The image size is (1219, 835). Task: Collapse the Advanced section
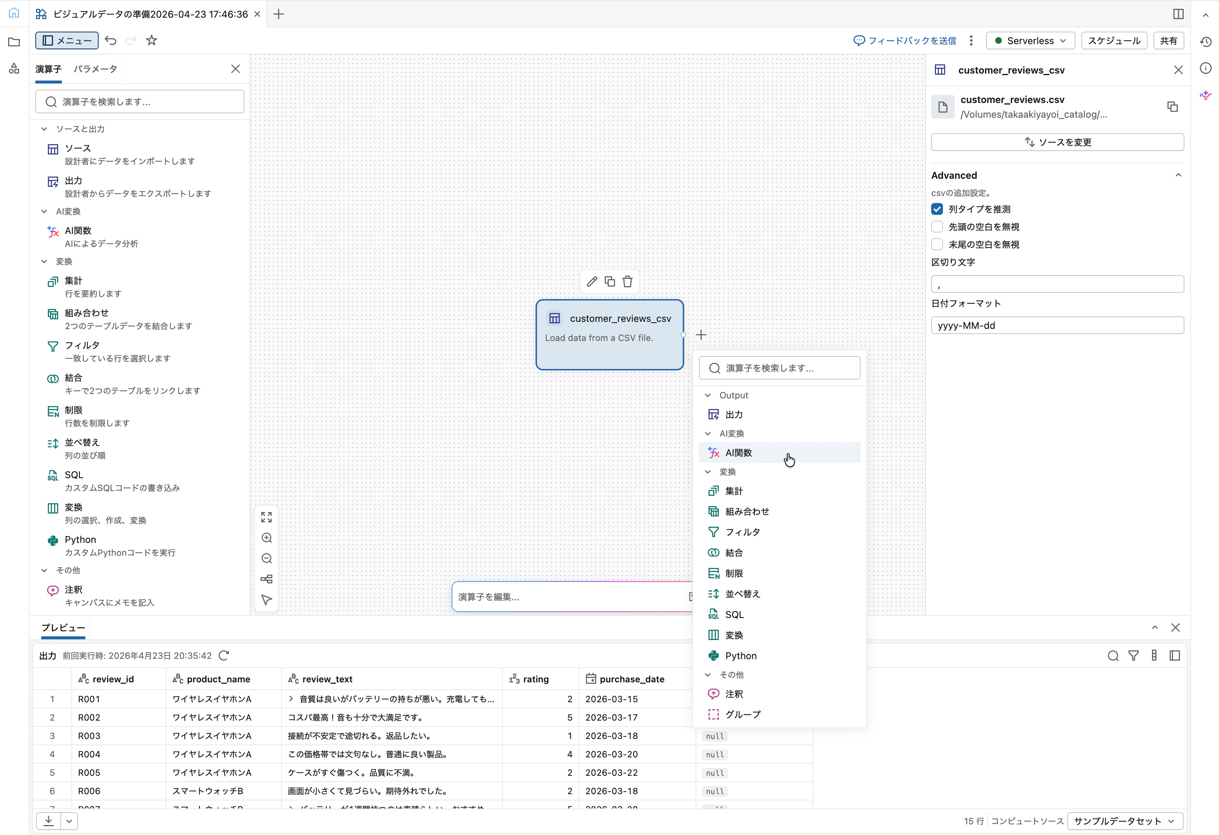1178,175
